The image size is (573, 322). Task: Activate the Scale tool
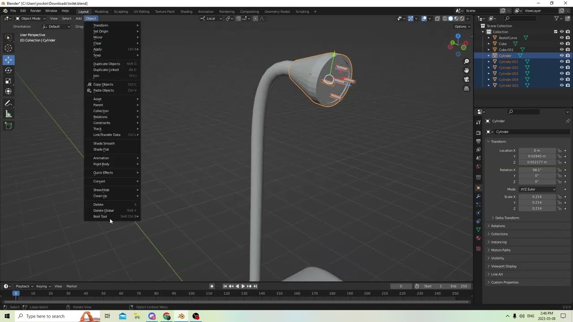(9, 81)
